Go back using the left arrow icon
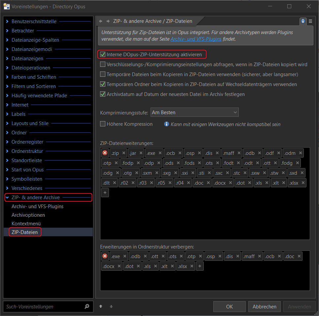 pyautogui.click(x=100, y=21)
